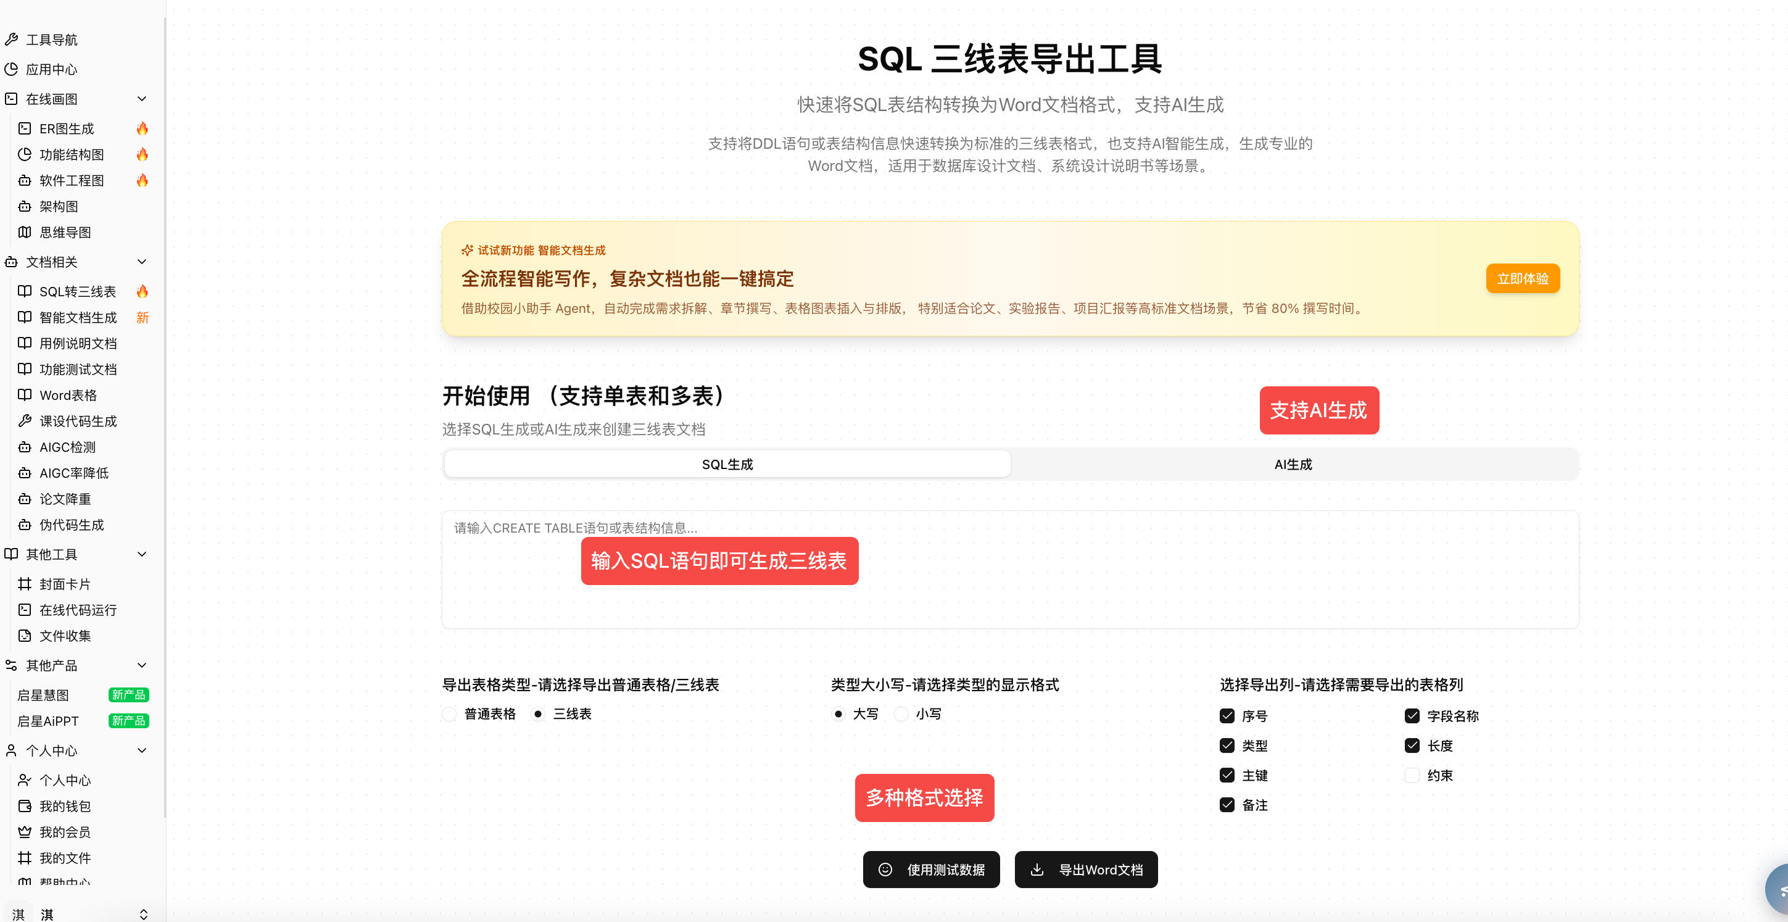
Task: Click the AIGC检测 robot icon
Action: pos(24,446)
